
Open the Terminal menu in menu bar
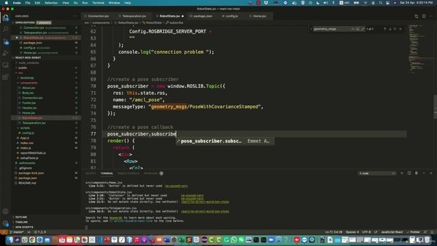point(98,3)
